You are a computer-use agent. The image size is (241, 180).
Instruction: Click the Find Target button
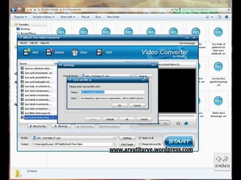click(127, 144)
